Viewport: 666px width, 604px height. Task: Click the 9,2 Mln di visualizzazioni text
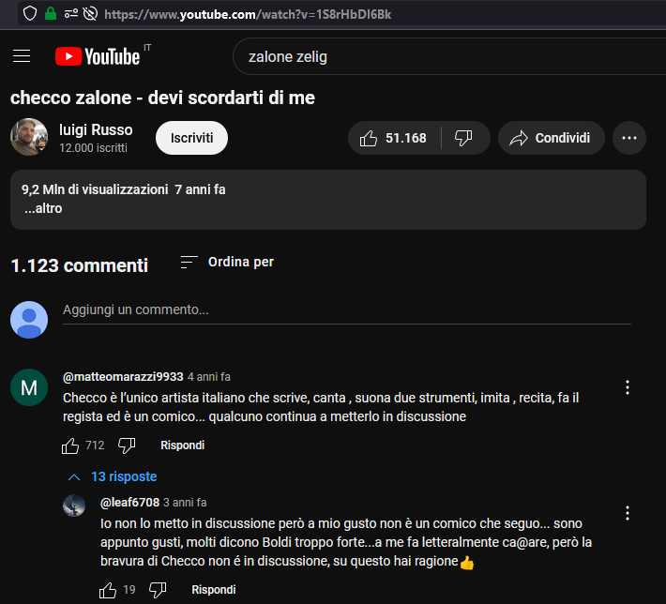(x=95, y=189)
